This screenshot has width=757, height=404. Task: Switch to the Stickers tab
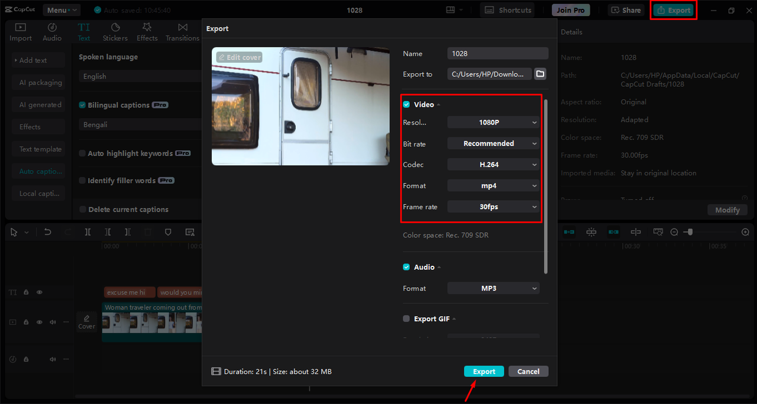coord(115,32)
